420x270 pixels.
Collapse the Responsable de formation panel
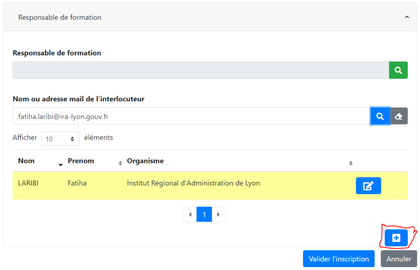click(407, 17)
